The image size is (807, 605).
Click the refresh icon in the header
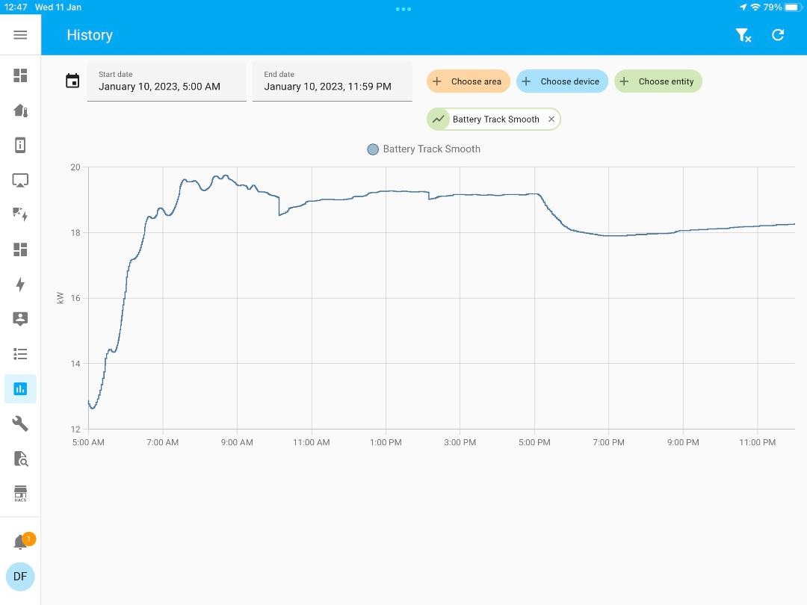(x=778, y=35)
